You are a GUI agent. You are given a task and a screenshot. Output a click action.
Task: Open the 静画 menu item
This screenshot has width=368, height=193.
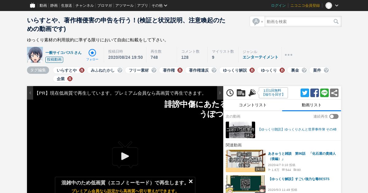pyautogui.click(x=54, y=6)
